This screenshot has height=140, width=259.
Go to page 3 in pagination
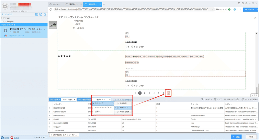149,93
